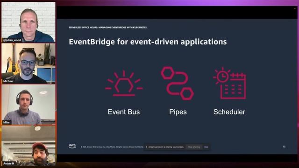Click the AWS logo in slide footer
This screenshot has width=299, height=168.
pos(72,146)
